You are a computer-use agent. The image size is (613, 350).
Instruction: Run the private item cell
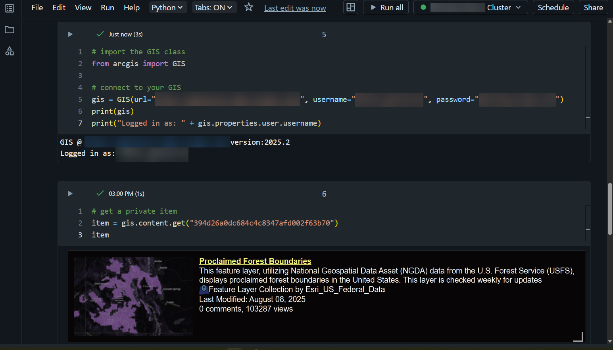[70, 194]
